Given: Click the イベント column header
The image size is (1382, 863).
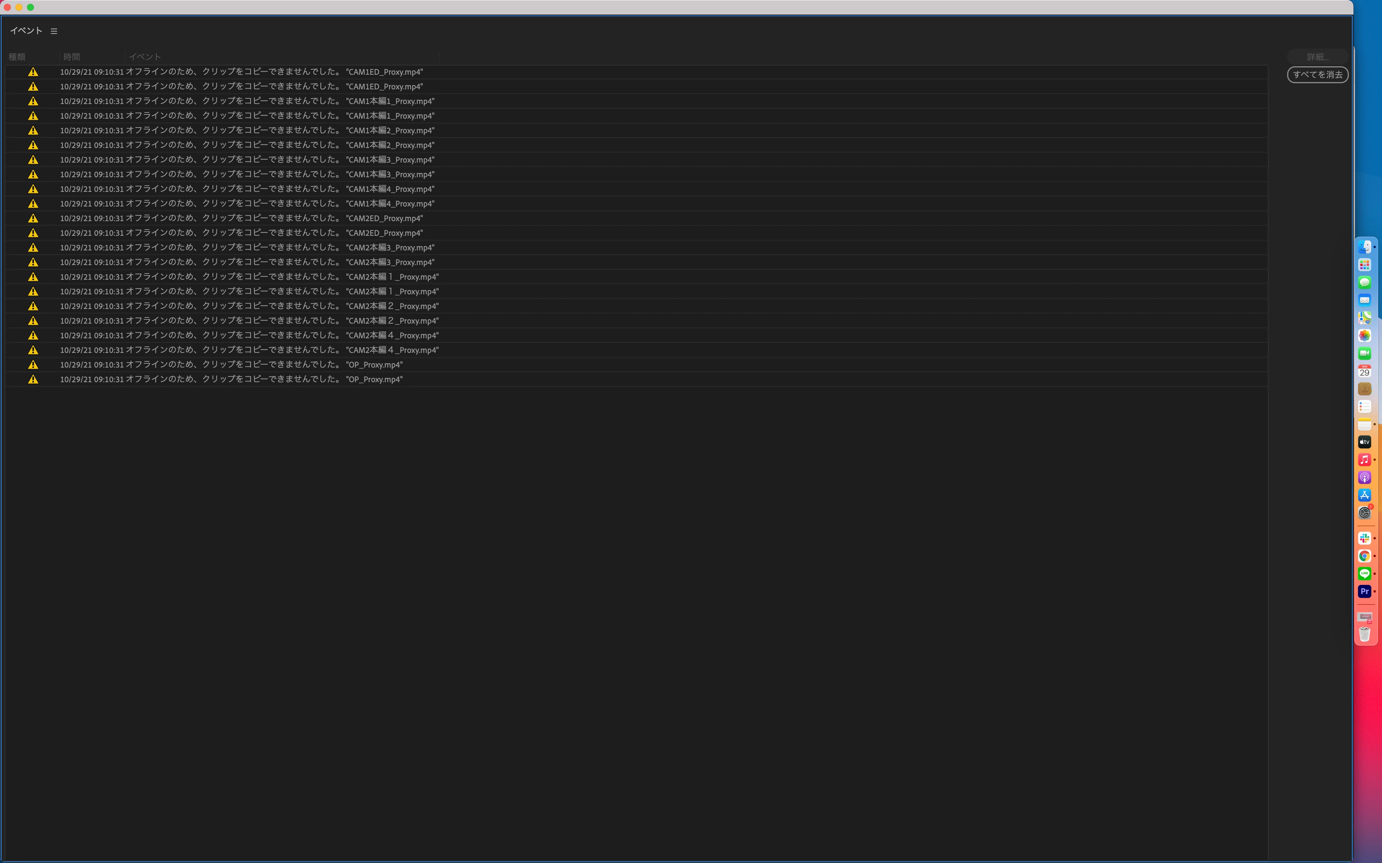Looking at the screenshot, I should click(145, 57).
